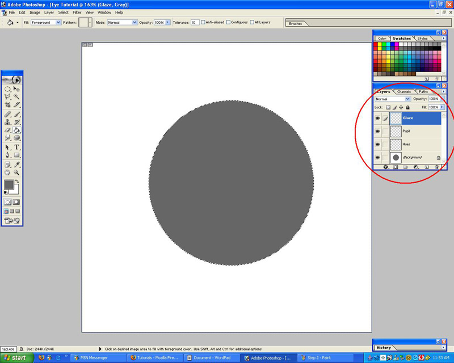The height and width of the screenshot is (363, 454).
Task: Hide the Background layer eye icon
Action: click(377, 158)
